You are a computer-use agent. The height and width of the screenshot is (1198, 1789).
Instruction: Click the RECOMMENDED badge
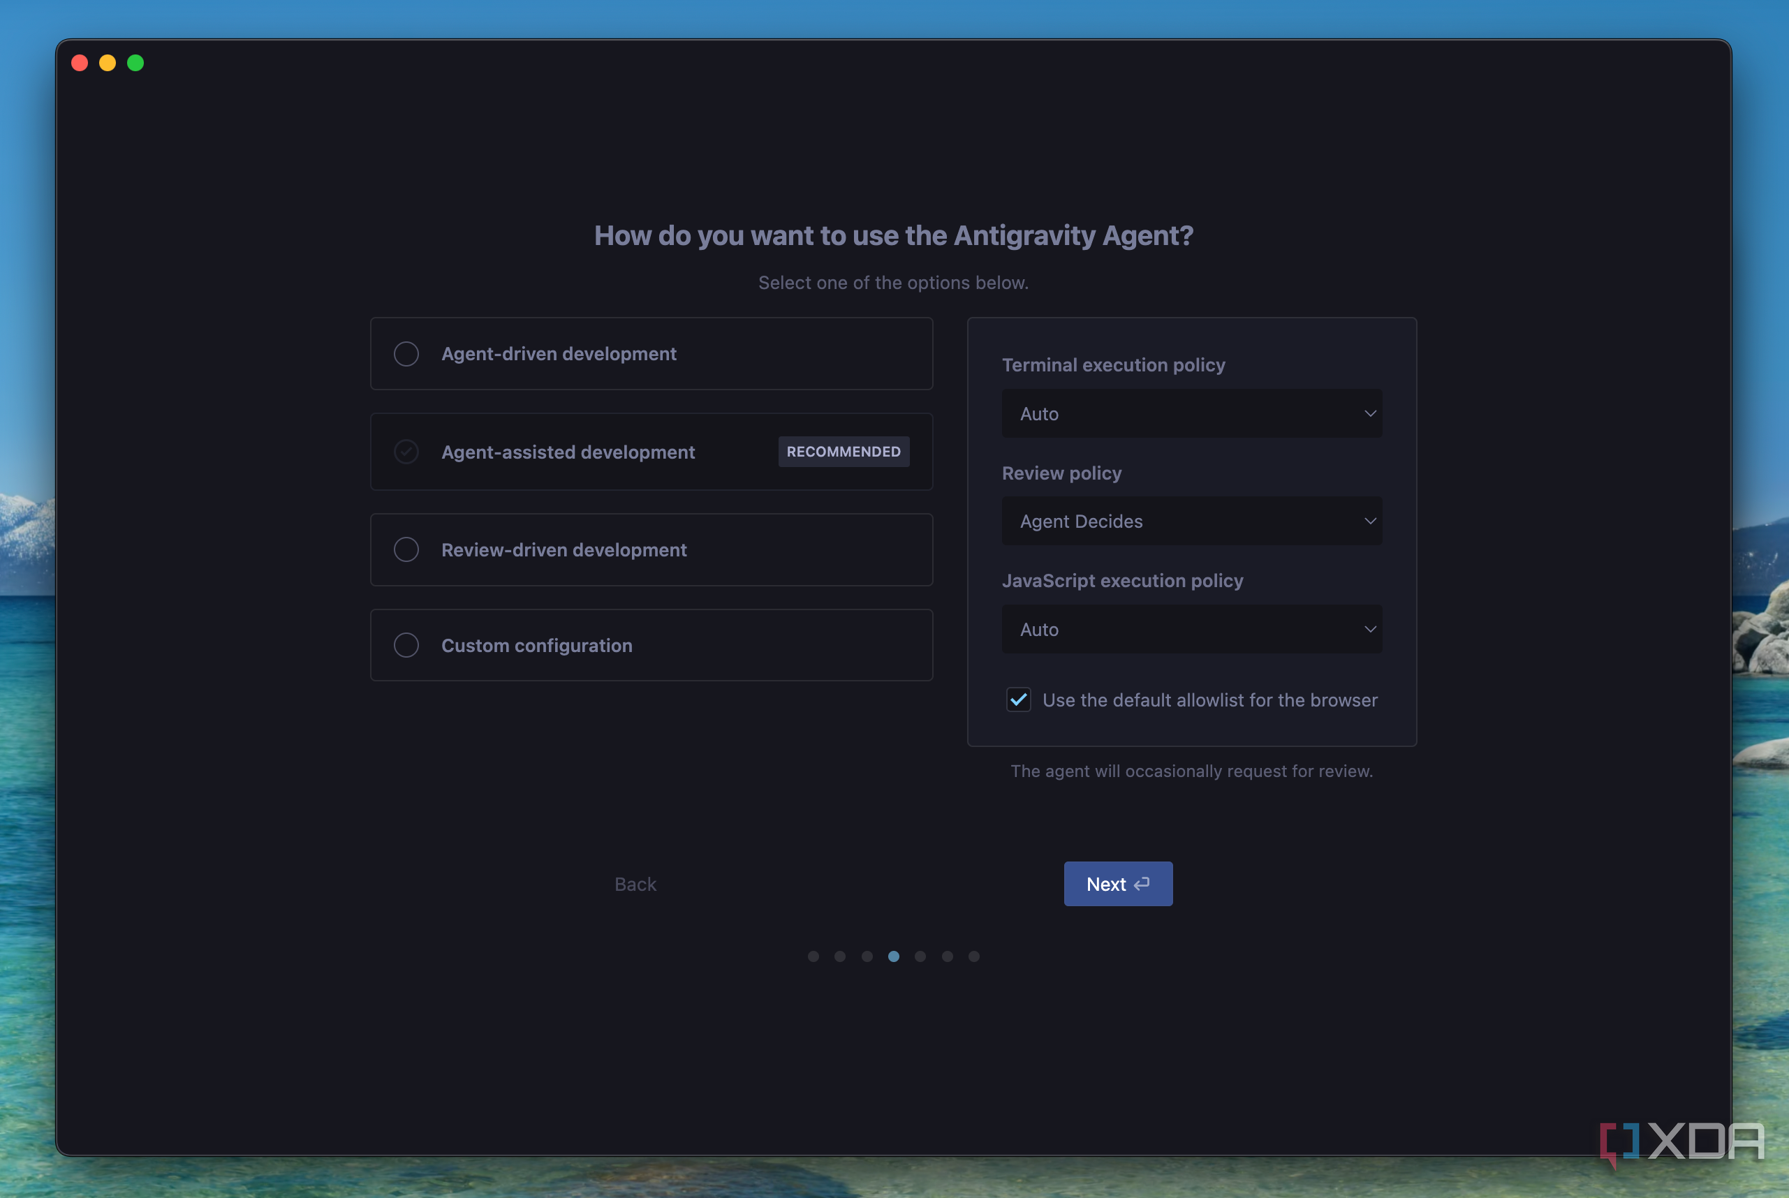[x=844, y=452]
